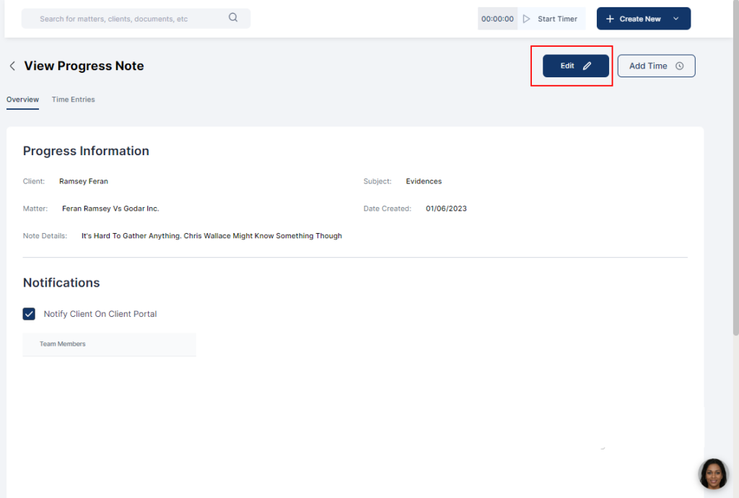Viewport: 739px width, 498px height.
Task: Go back using the left arrow icon
Action: pyautogui.click(x=12, y=66)
